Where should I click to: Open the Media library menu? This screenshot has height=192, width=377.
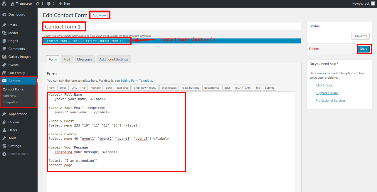(x=13, y=33)
